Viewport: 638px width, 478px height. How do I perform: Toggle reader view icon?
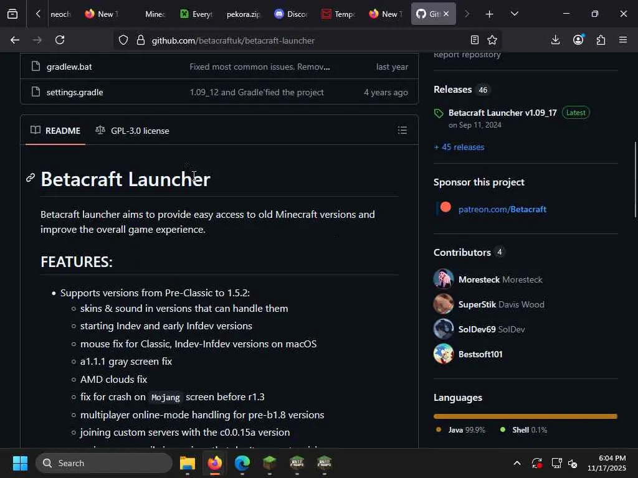coord(474,40)
